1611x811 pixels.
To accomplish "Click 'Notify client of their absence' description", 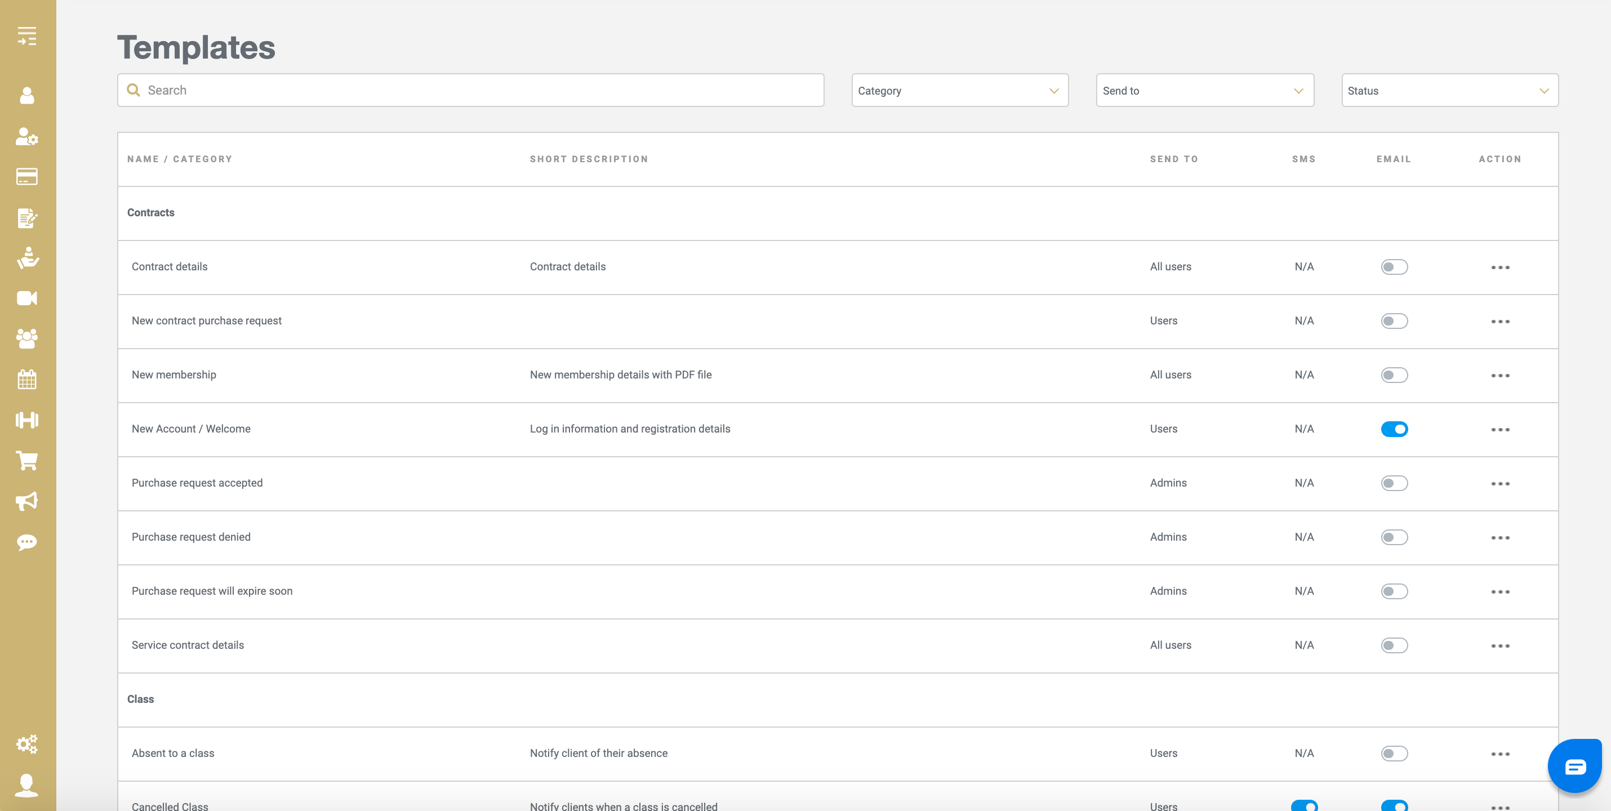I will pyautogui.click(x=599, y=754).
